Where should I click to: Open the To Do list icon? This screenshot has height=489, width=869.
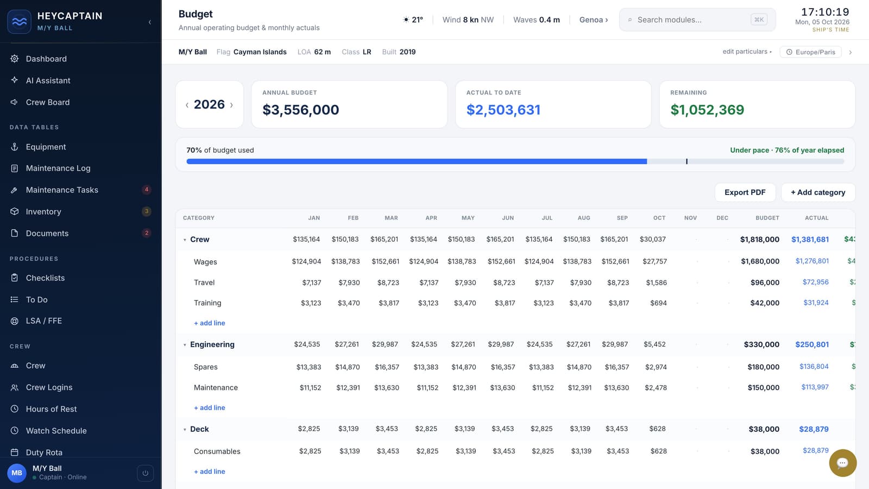click(15, 299)
